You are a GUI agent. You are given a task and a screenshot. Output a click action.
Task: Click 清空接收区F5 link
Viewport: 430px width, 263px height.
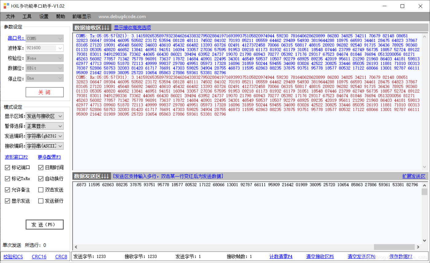[x=320, y=257]
